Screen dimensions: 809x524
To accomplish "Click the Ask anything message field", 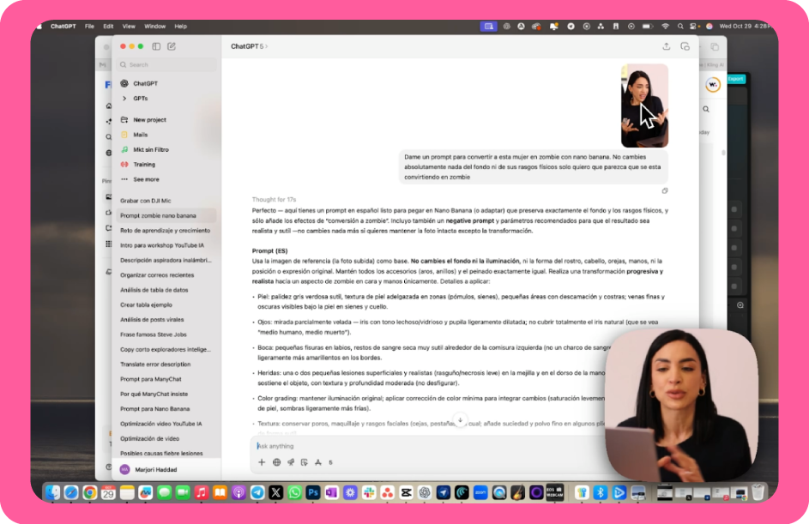I will click(x=428, y=446).
